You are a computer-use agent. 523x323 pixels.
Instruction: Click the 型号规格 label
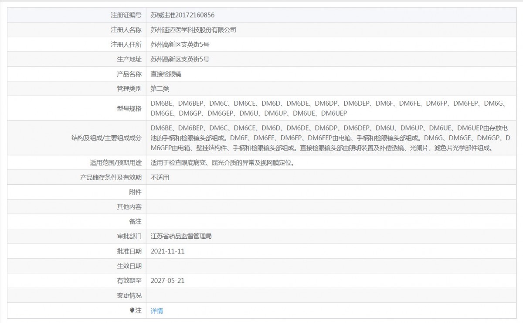pyautogui.click(x=129, y=108)
